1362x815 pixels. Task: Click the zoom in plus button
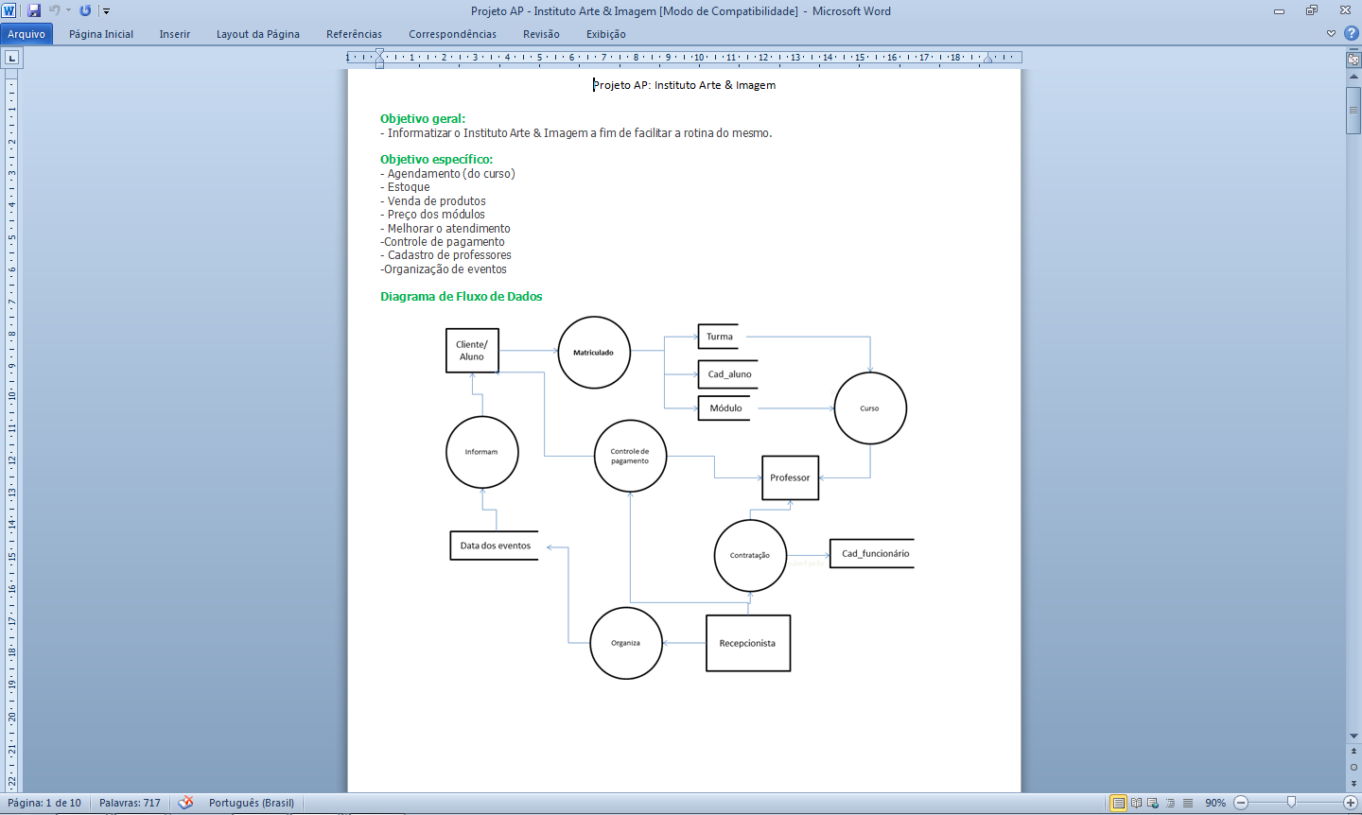click(1351, 803)
